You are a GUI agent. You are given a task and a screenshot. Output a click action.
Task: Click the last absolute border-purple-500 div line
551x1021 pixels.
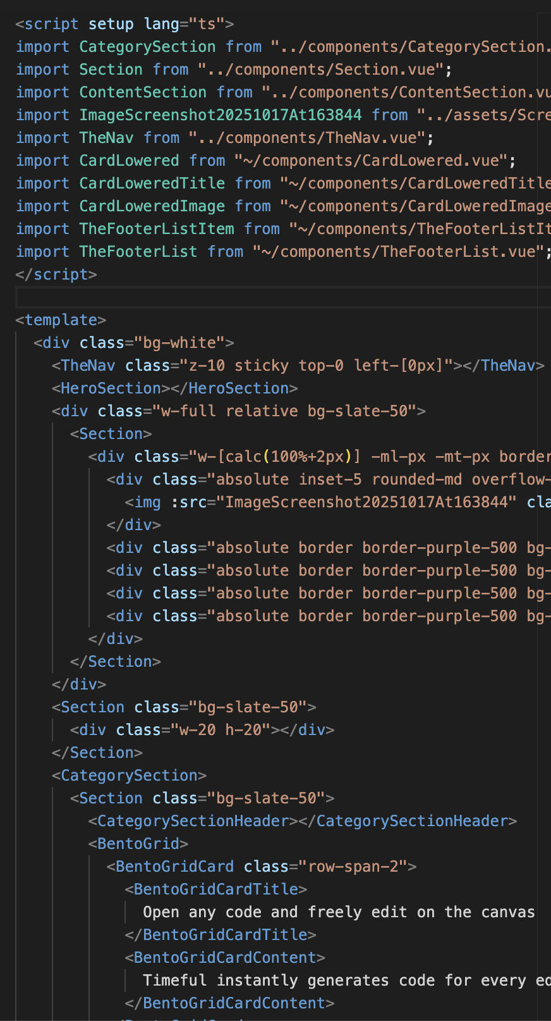point(329,616)
